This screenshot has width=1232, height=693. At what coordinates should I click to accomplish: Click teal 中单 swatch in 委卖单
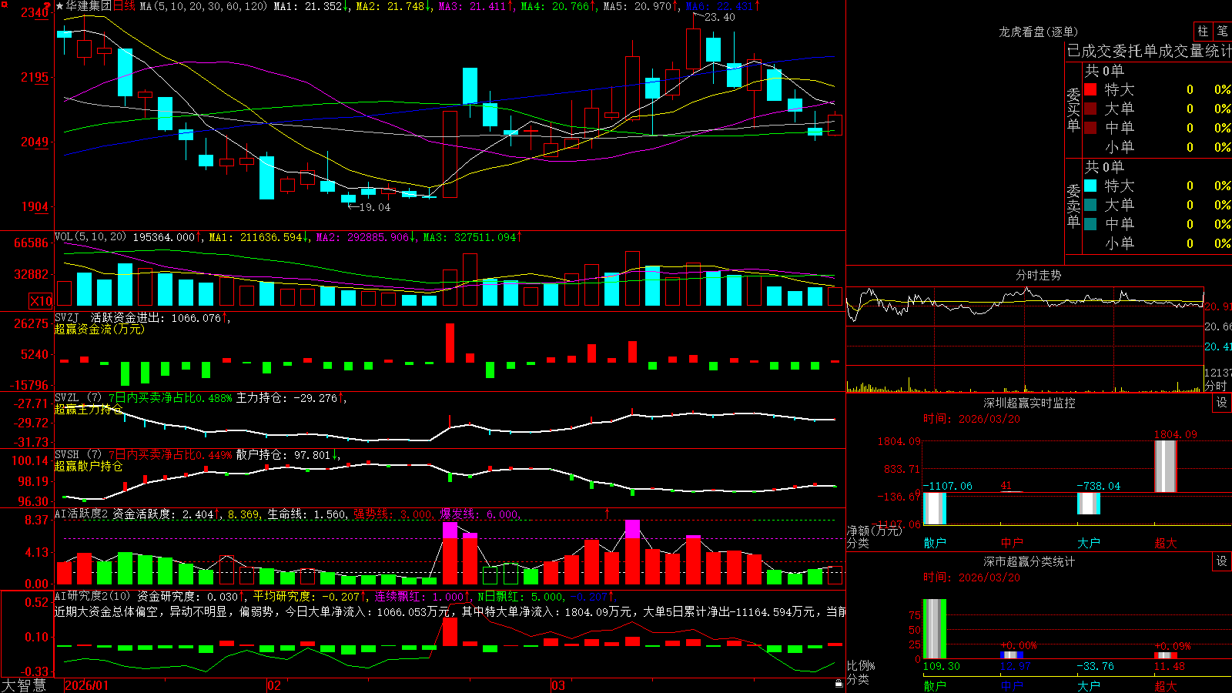point(1090,223)
